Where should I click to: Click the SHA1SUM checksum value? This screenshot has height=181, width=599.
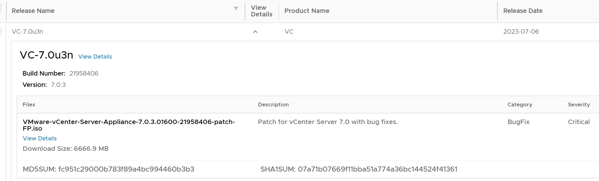(x=377, y=169)
